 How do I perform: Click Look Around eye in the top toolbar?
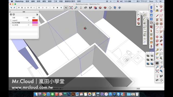point(85,8)
